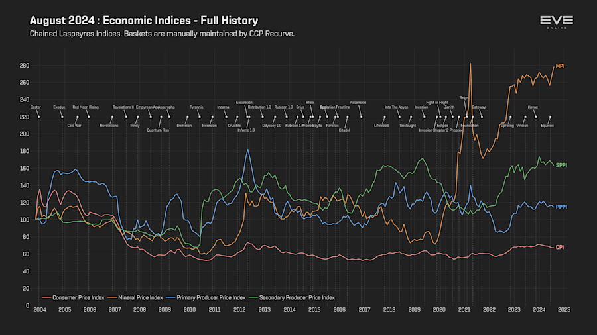Viewport: 597px width, 335px height.
Task: Click the PPPI line end label
Action: [x=561, y=207]
